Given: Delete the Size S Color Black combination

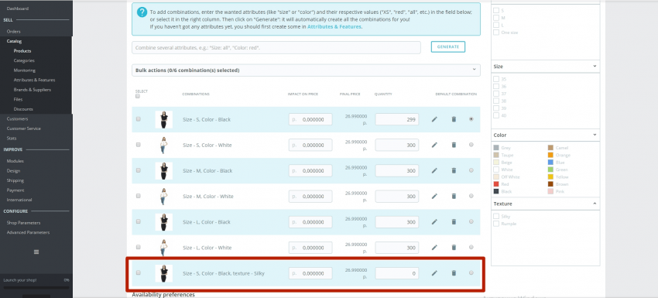Looking at the screenshot, I should point(454,119).
